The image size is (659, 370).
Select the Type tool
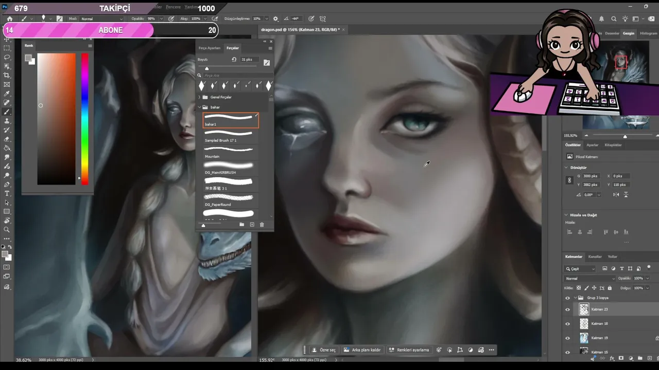(7, 194)
